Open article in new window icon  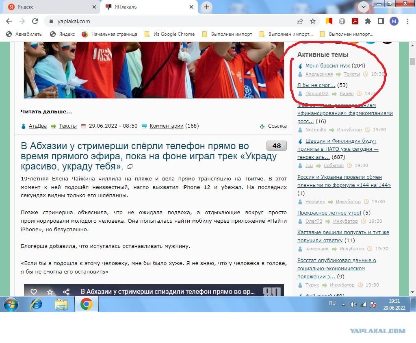(x=130, y=167)
